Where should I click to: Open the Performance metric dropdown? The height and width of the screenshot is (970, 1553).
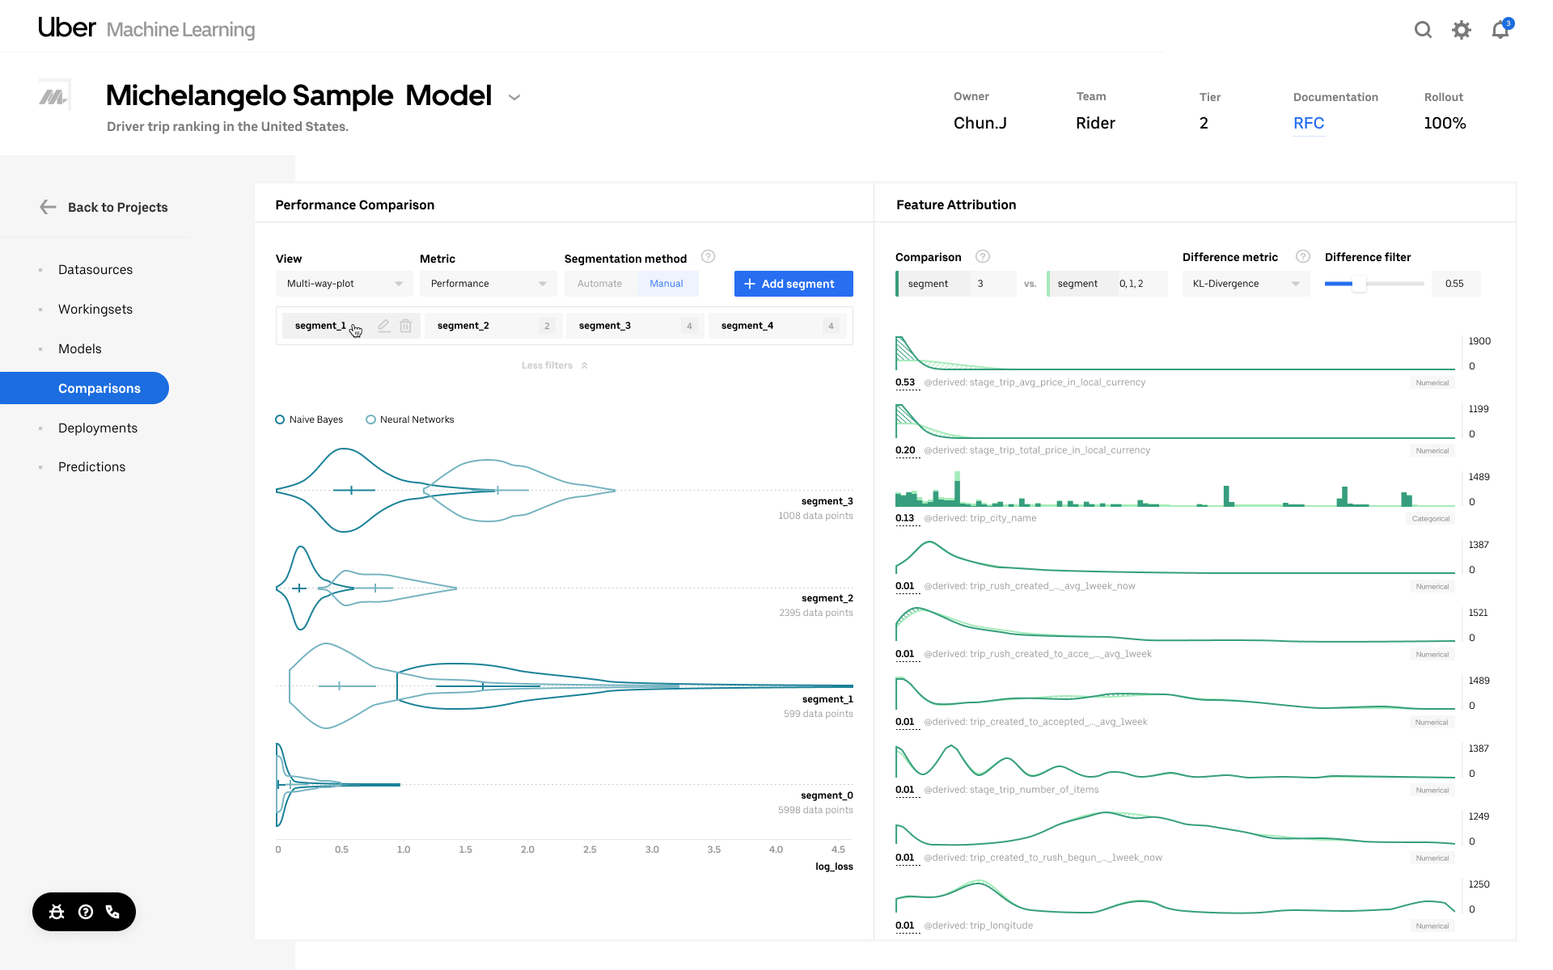coord(488,284)
